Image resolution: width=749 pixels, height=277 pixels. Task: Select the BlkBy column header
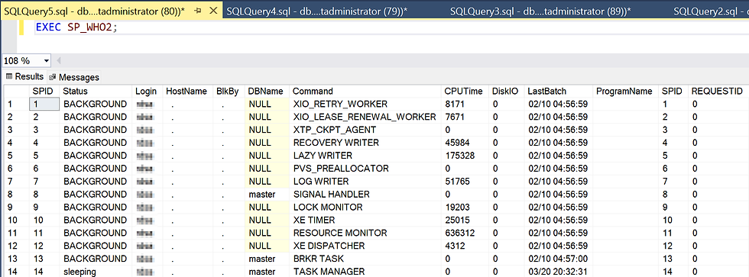pyautogui.click(x=229, y=91)
